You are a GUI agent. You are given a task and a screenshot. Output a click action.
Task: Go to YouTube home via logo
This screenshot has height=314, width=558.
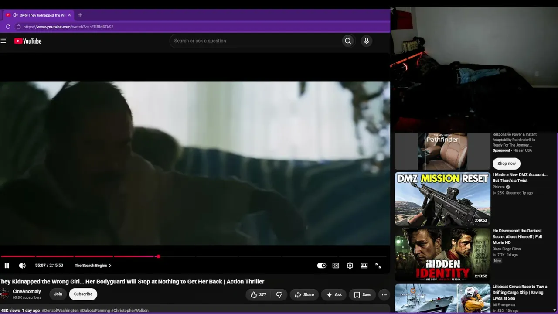pos(28,41)
